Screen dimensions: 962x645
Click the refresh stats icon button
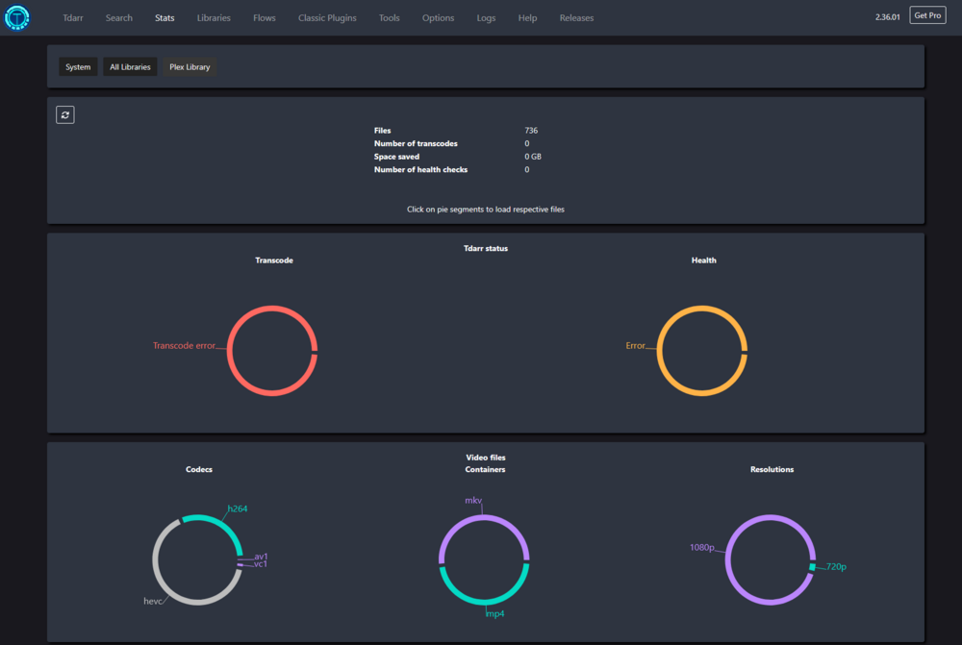tap(65, 114)
